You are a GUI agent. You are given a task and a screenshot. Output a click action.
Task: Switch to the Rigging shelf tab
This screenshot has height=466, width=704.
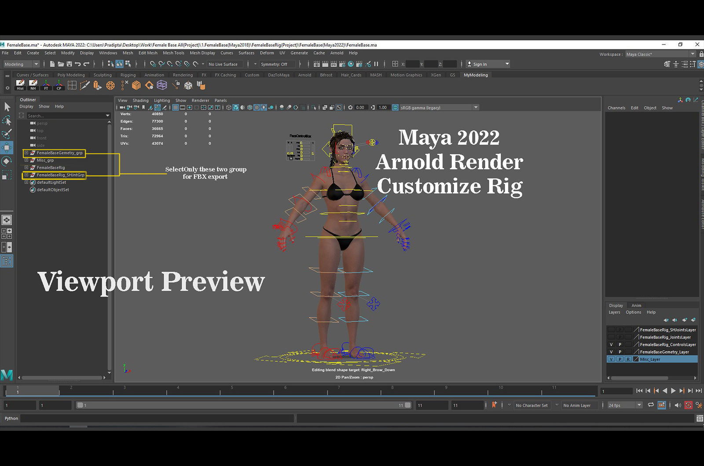click(128, 75)
